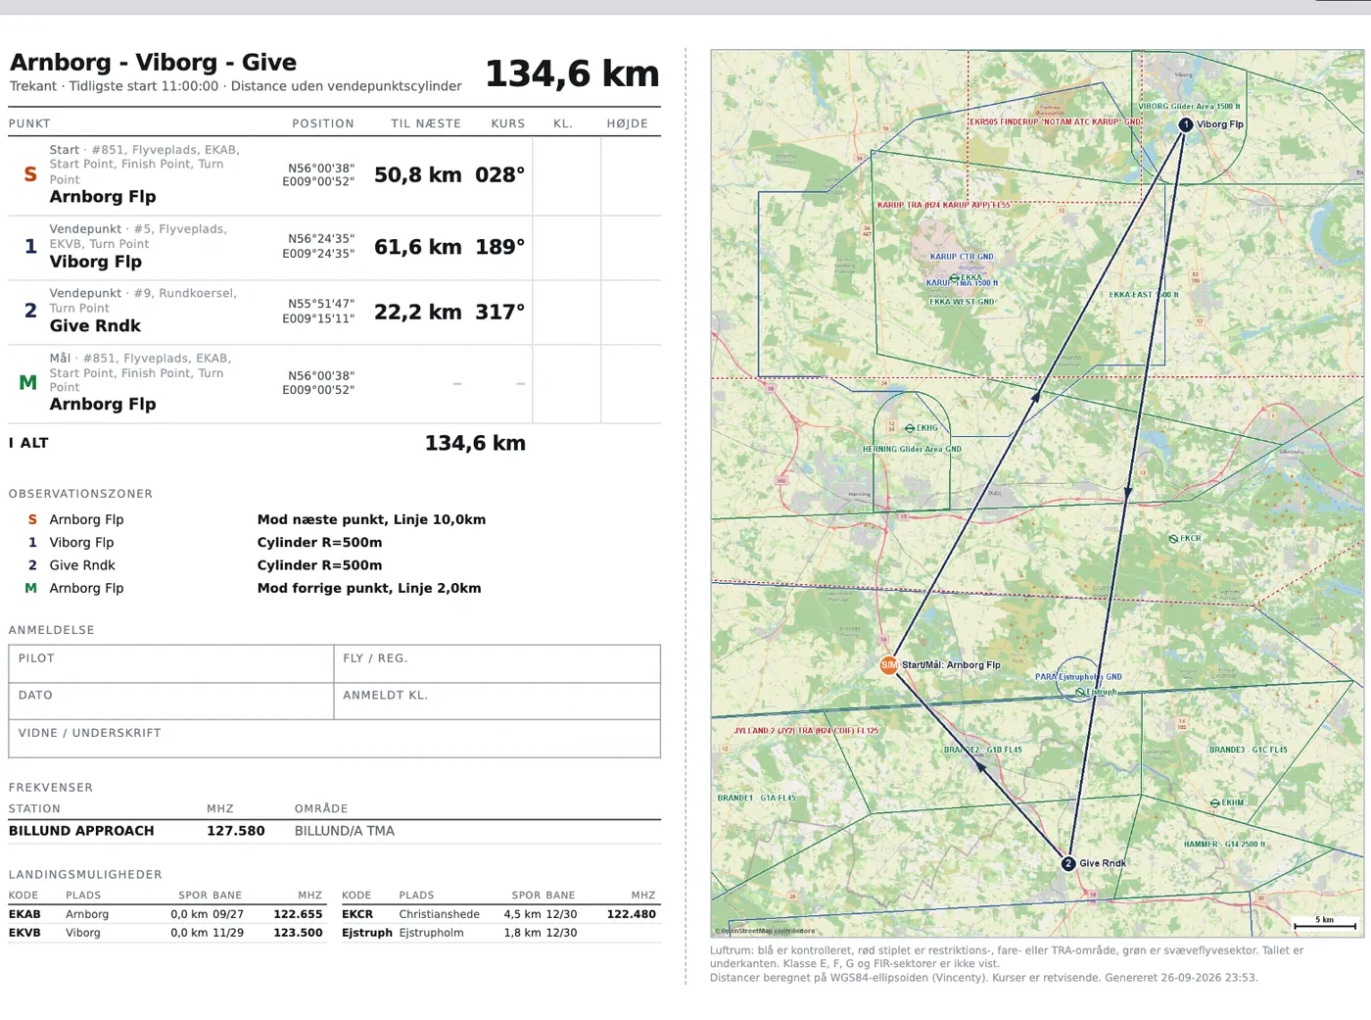Click 'Mod næste punkt, Linje 10,0km' zone description
1371x1020 pixels.
[x=372, y=519]
